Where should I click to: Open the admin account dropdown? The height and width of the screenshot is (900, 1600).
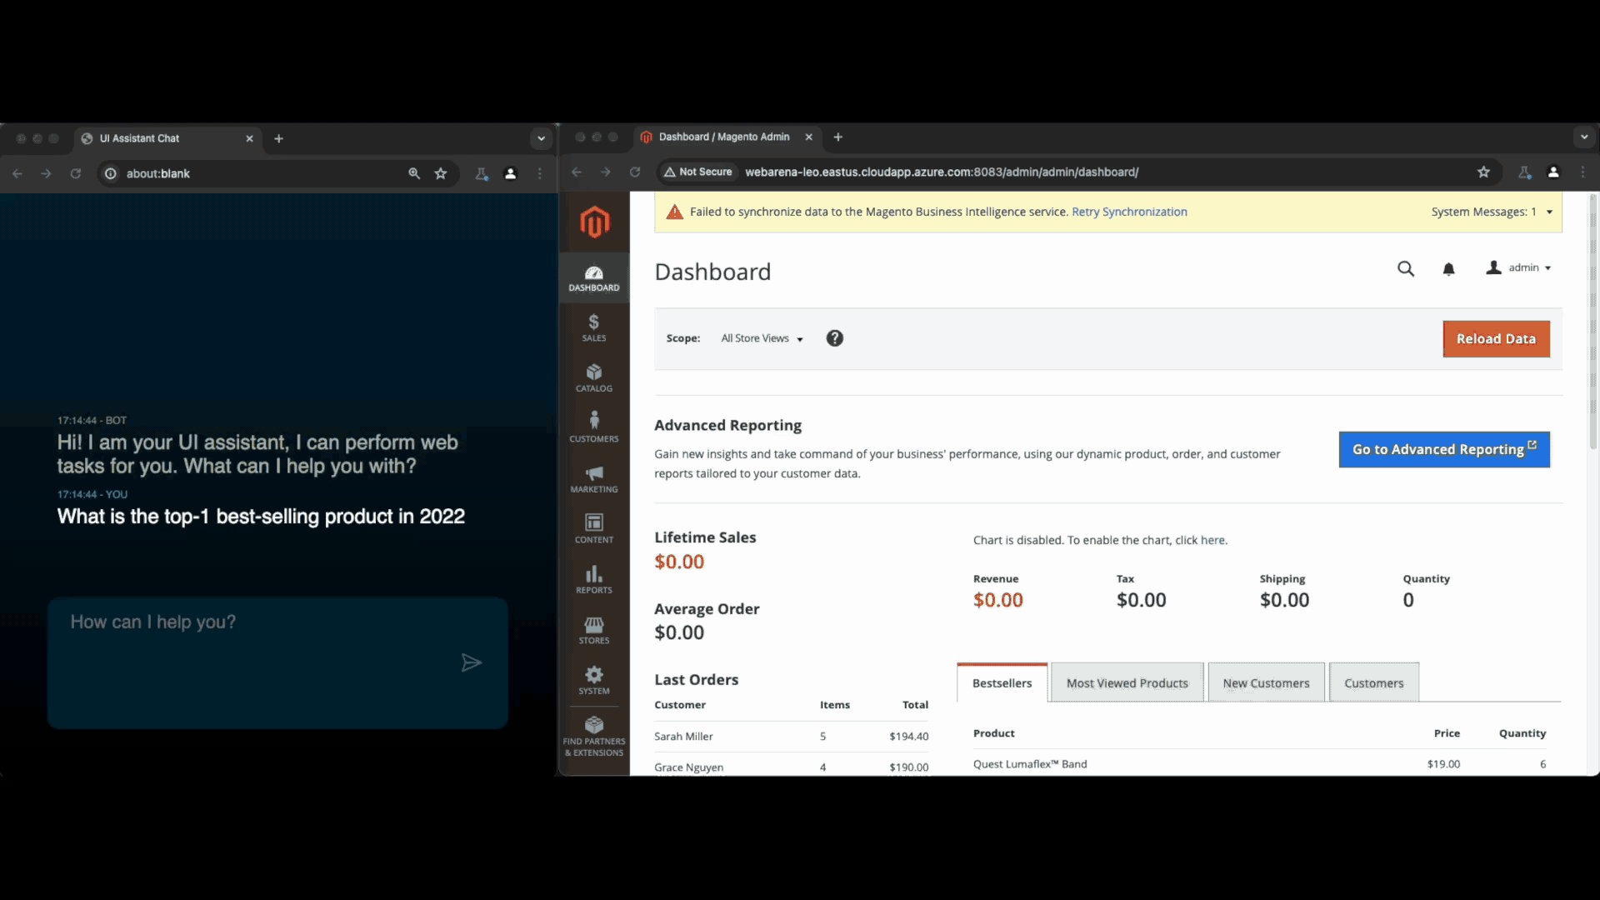tap(1518, 267)
